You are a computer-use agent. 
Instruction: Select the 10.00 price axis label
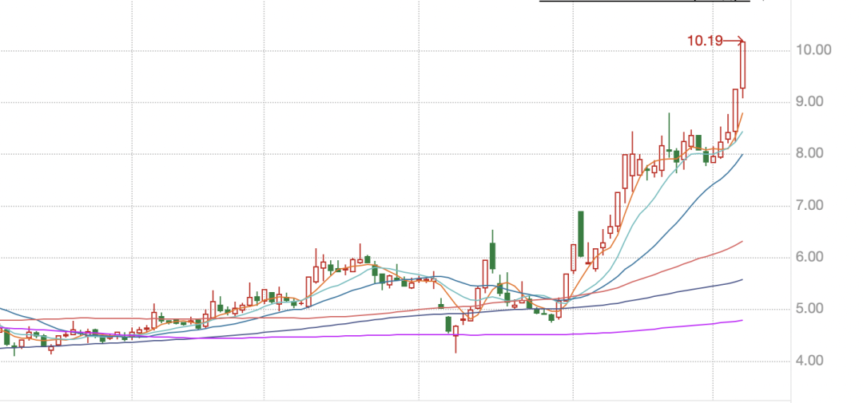pos(814,50)
